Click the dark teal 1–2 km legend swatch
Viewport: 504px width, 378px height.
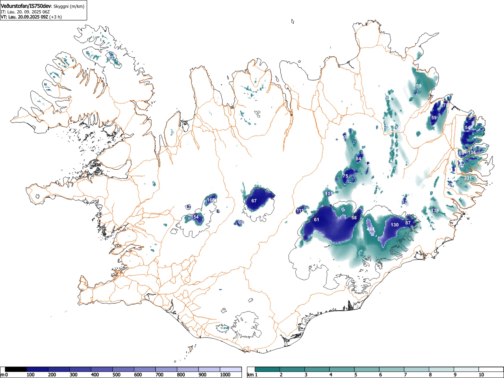pyautogui.click(x=267, y=369)
